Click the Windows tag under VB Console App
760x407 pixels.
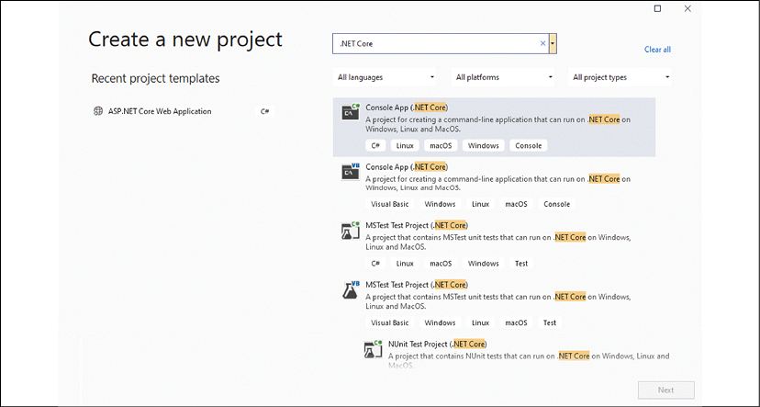click(440, 204)
